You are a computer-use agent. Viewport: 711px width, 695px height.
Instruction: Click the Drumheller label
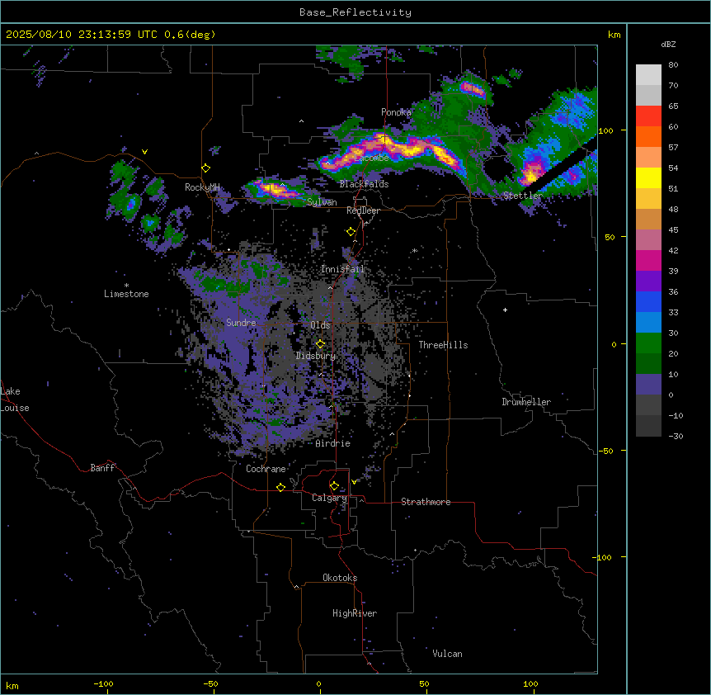point(526,402)
